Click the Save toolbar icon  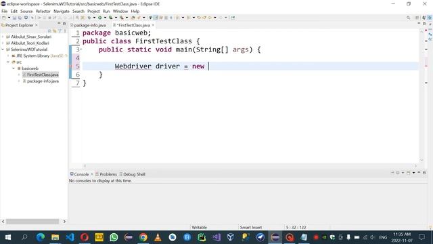coord(14,18)
